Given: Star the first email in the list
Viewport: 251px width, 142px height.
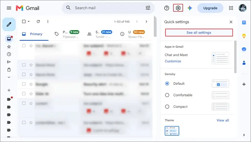Looking at the screenshot, I should (31, 46).
